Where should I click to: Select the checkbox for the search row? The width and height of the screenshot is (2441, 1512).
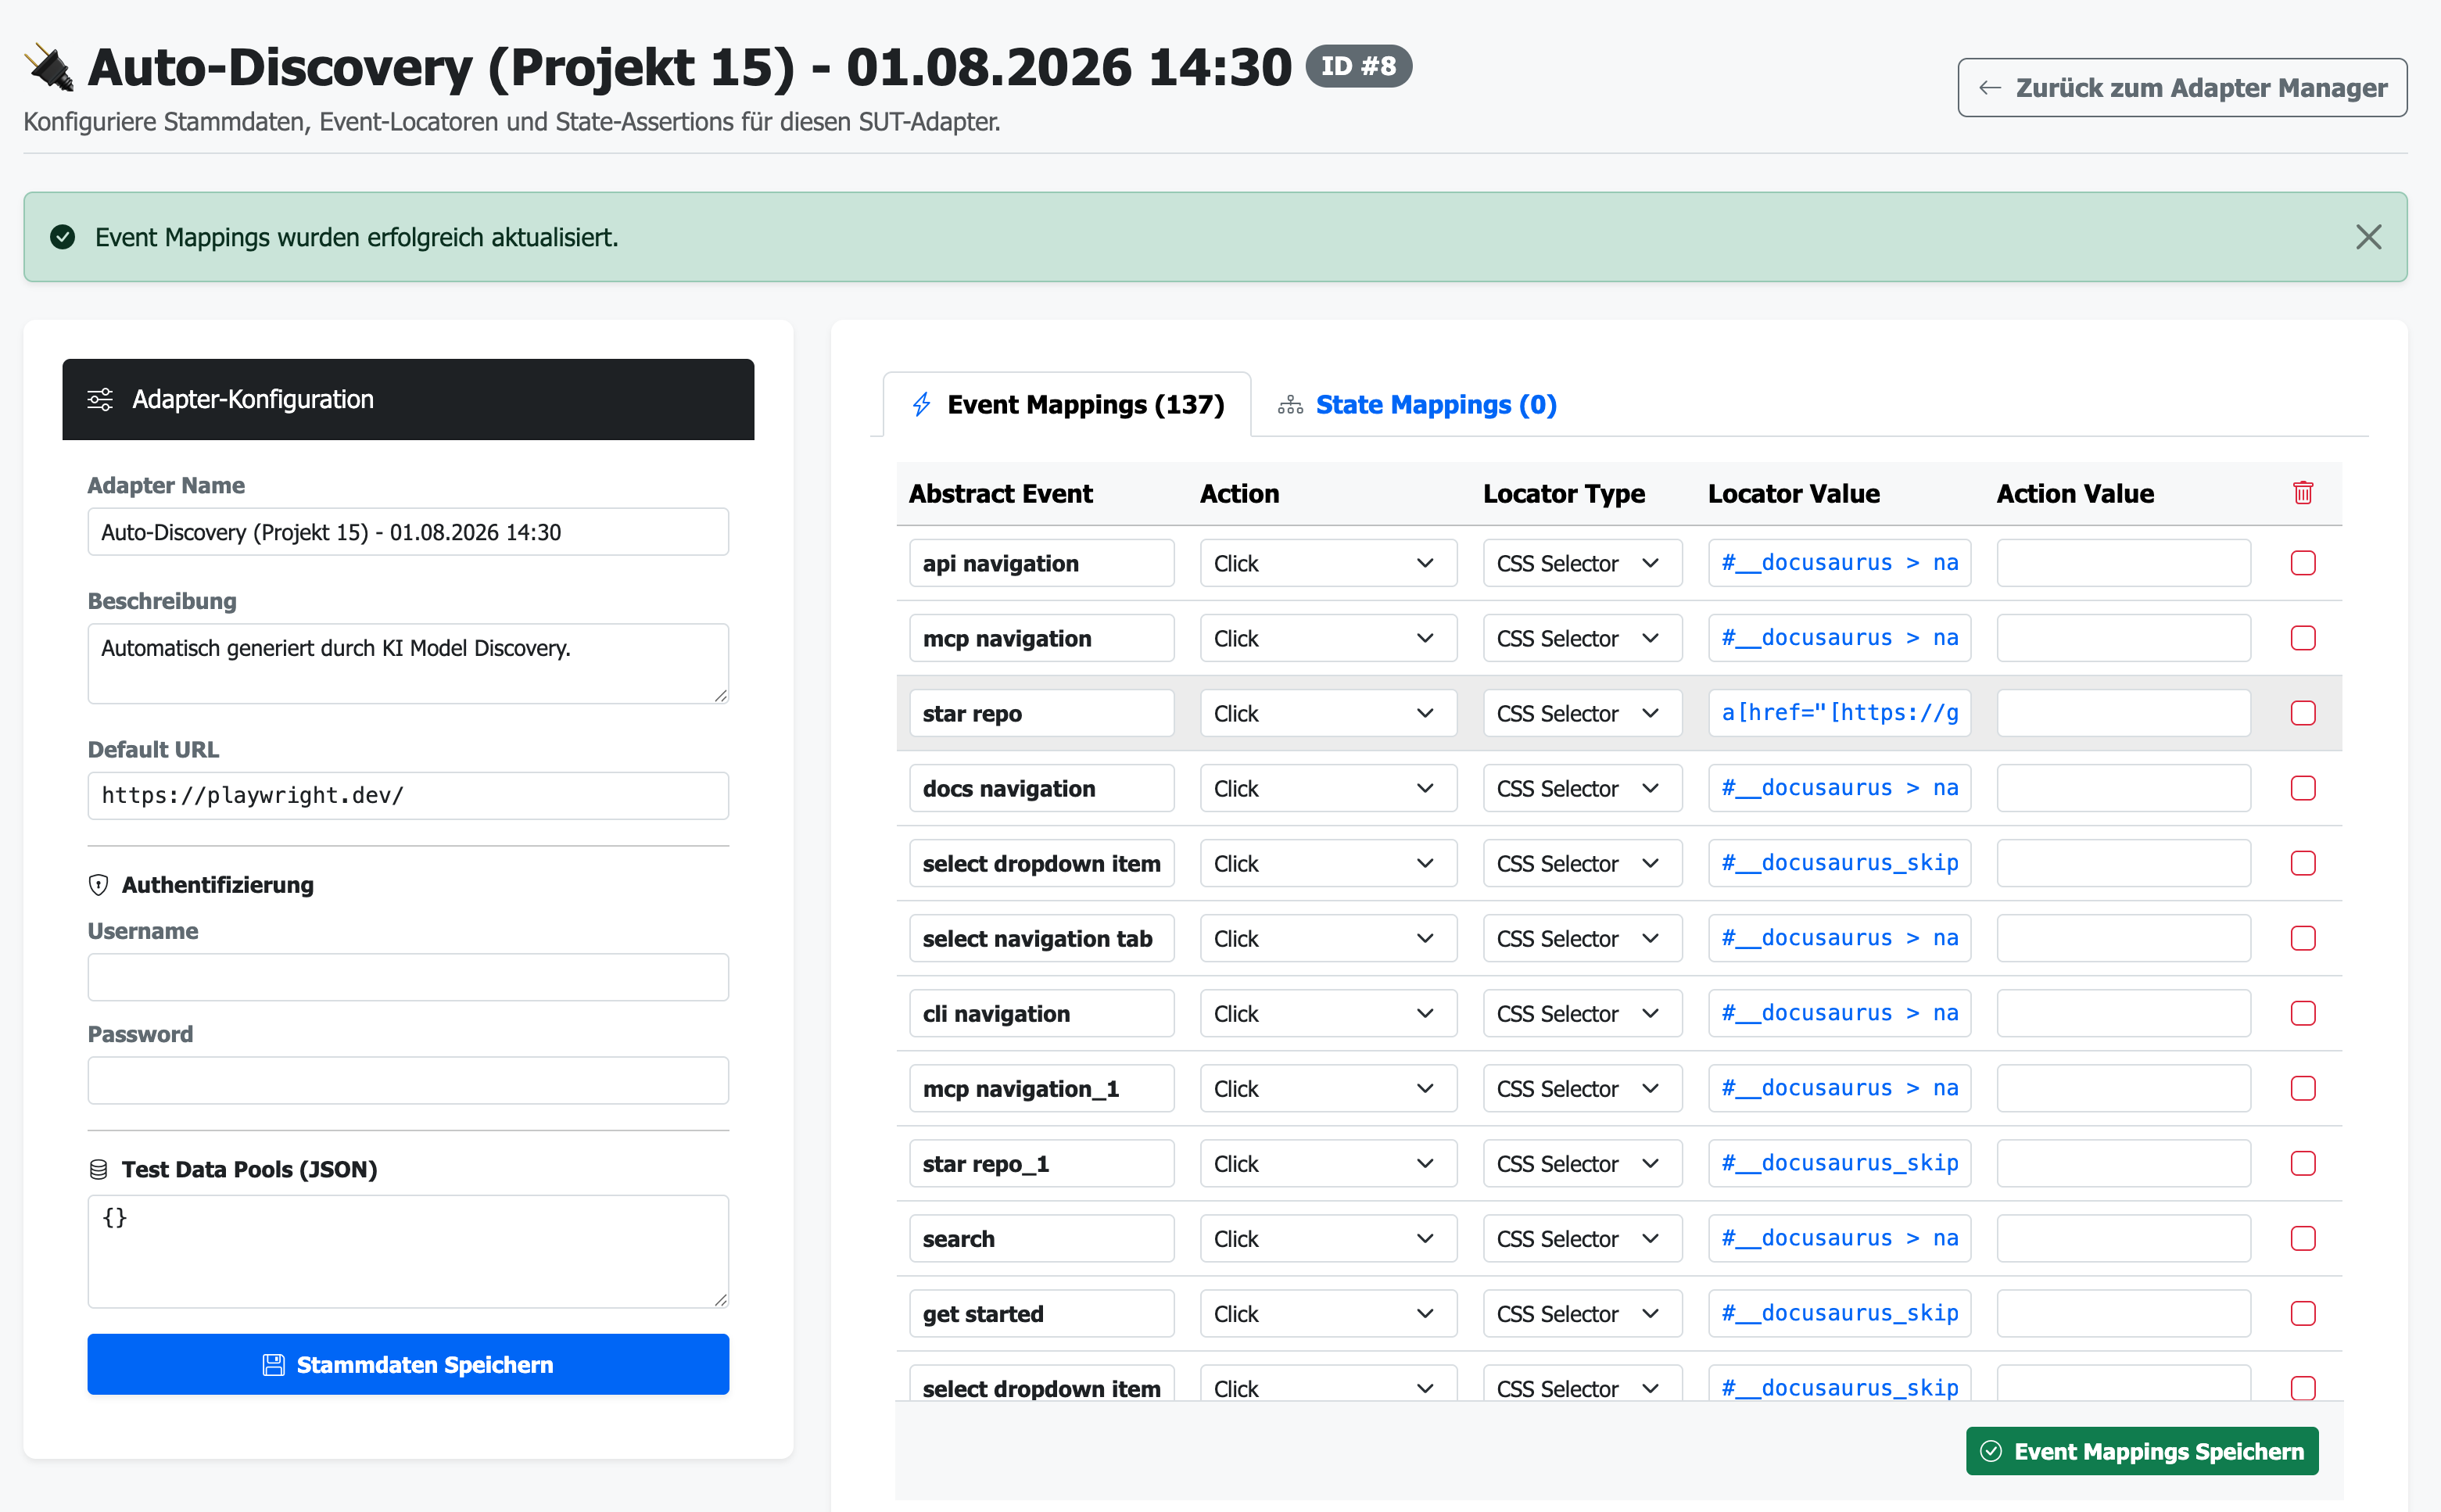coord(2302,1238)
